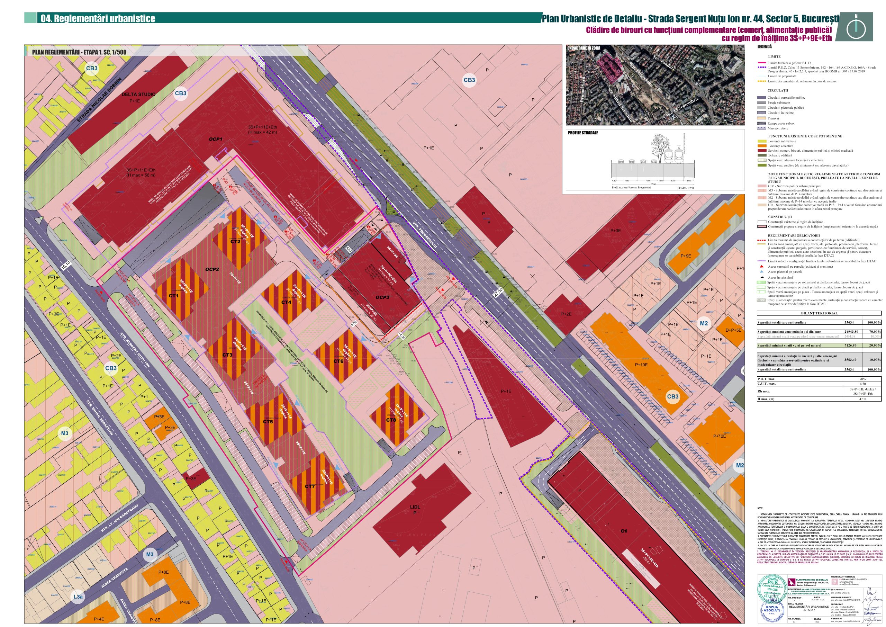Click the 'Marcaje rutiere' legend symbol

tap(761, 128)
